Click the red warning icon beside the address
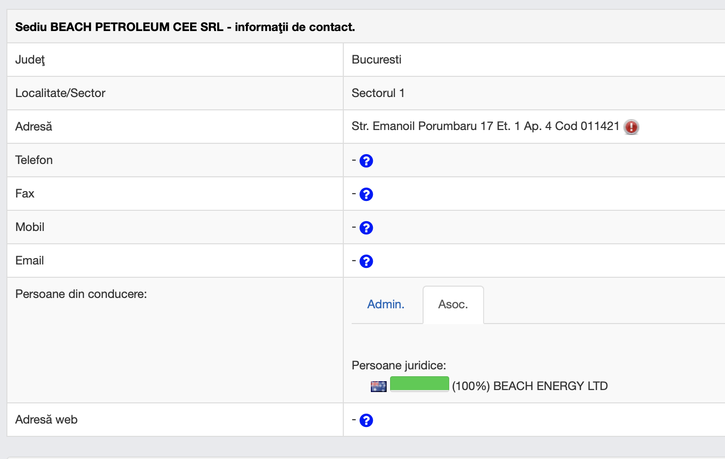This screenshot has width=725, height=459. (631, 127)
